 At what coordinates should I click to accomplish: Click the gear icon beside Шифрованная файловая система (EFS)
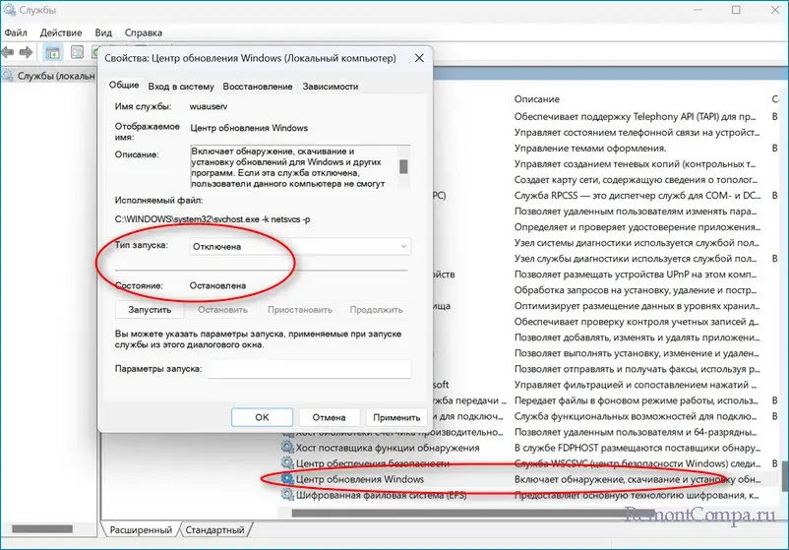pos(287,495)
